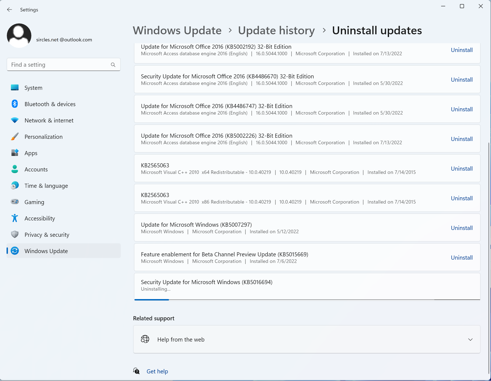Click the Network wifi icon

click(x=15, y=120)
